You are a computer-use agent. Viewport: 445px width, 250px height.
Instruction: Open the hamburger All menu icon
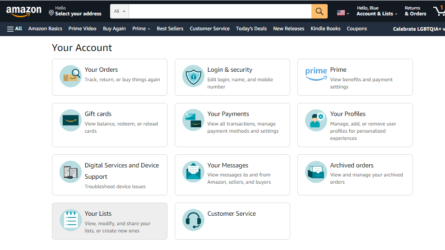tap(10, 29)
